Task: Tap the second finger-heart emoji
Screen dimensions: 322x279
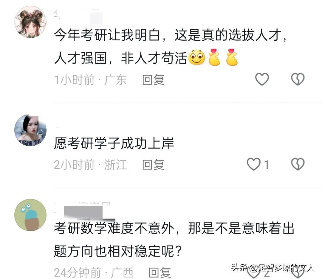Action: pyautogui.click(x=232, y=57)
